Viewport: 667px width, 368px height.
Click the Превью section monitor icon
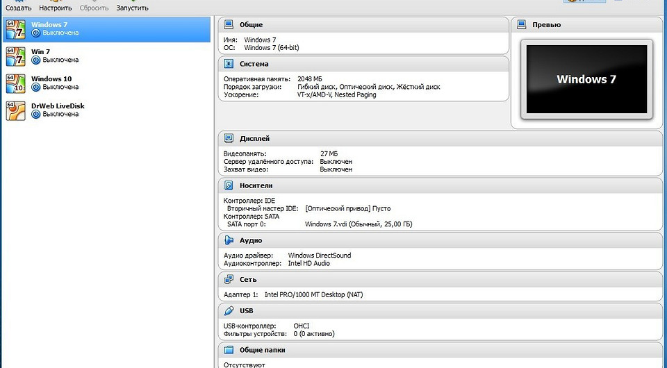point(522,24)
